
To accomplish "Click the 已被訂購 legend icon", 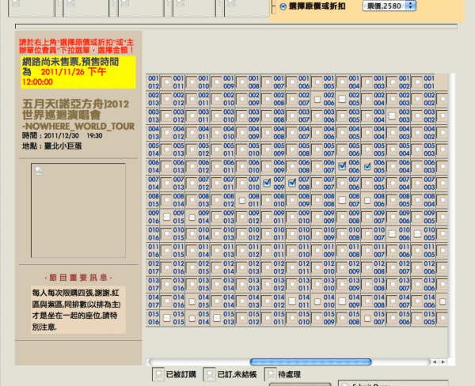I will click(158, 374).
